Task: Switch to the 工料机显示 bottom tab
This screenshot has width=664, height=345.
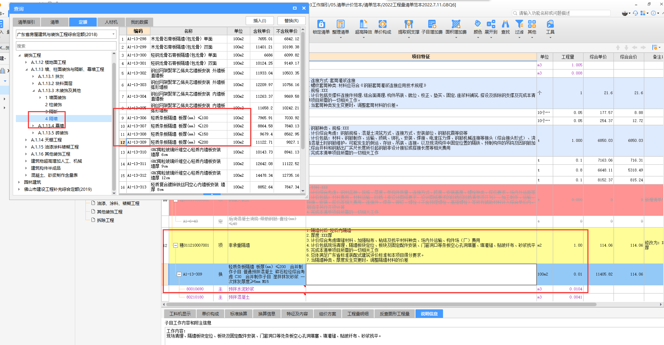Action: pyautogui.click(x=180, y=314)
